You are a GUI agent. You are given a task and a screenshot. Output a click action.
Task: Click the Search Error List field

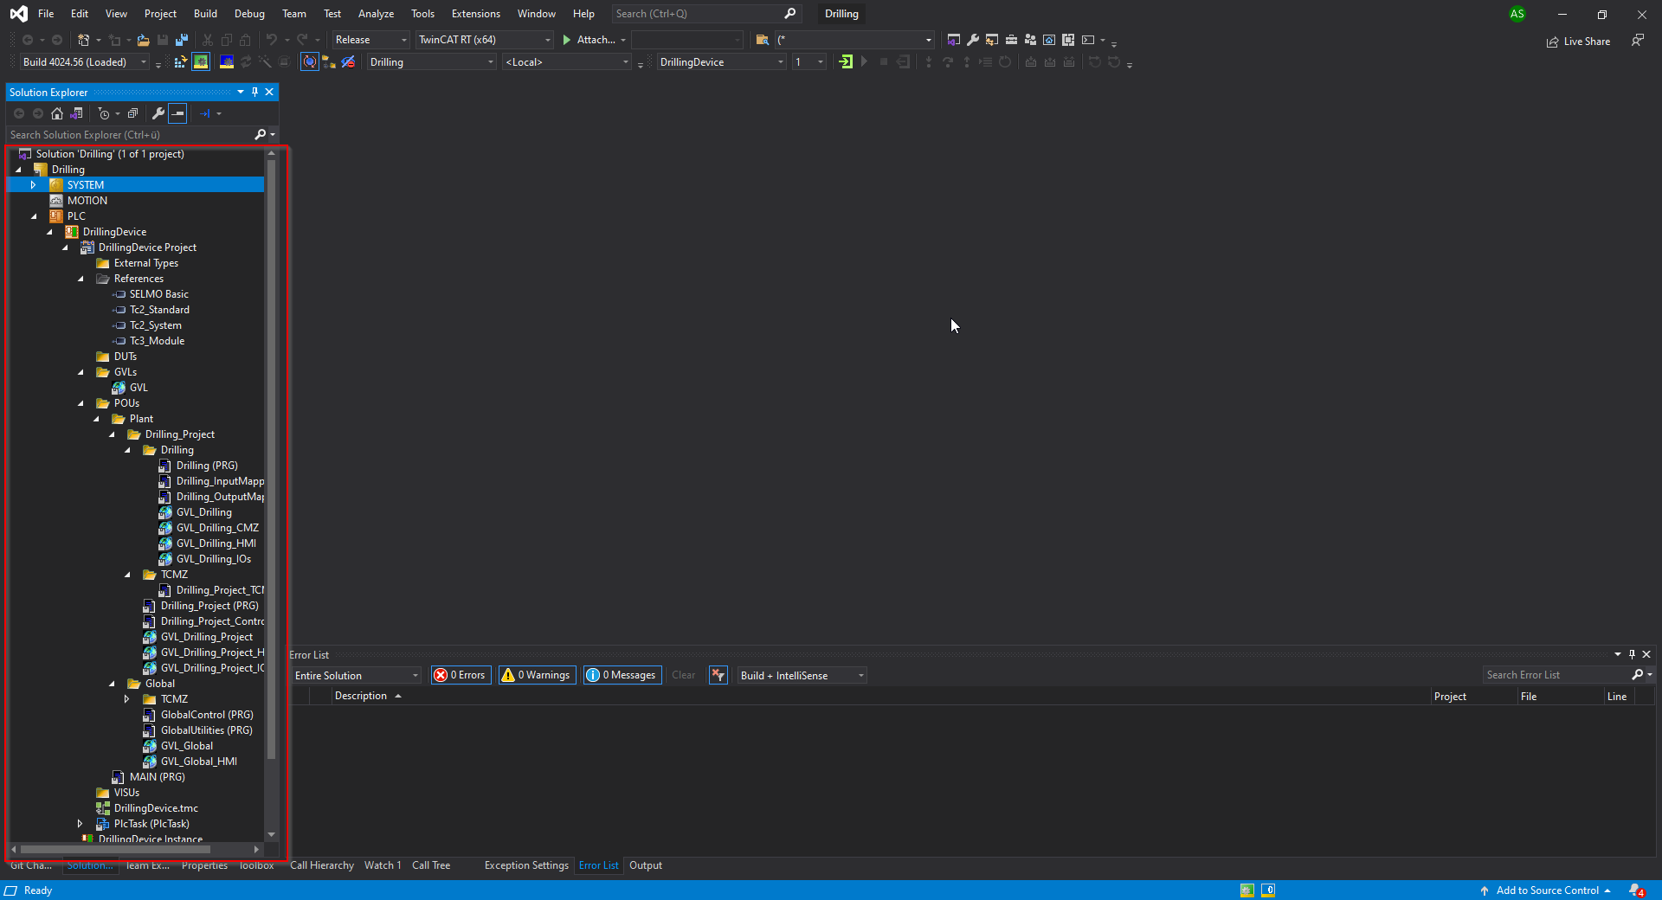tap(1556, 675)
